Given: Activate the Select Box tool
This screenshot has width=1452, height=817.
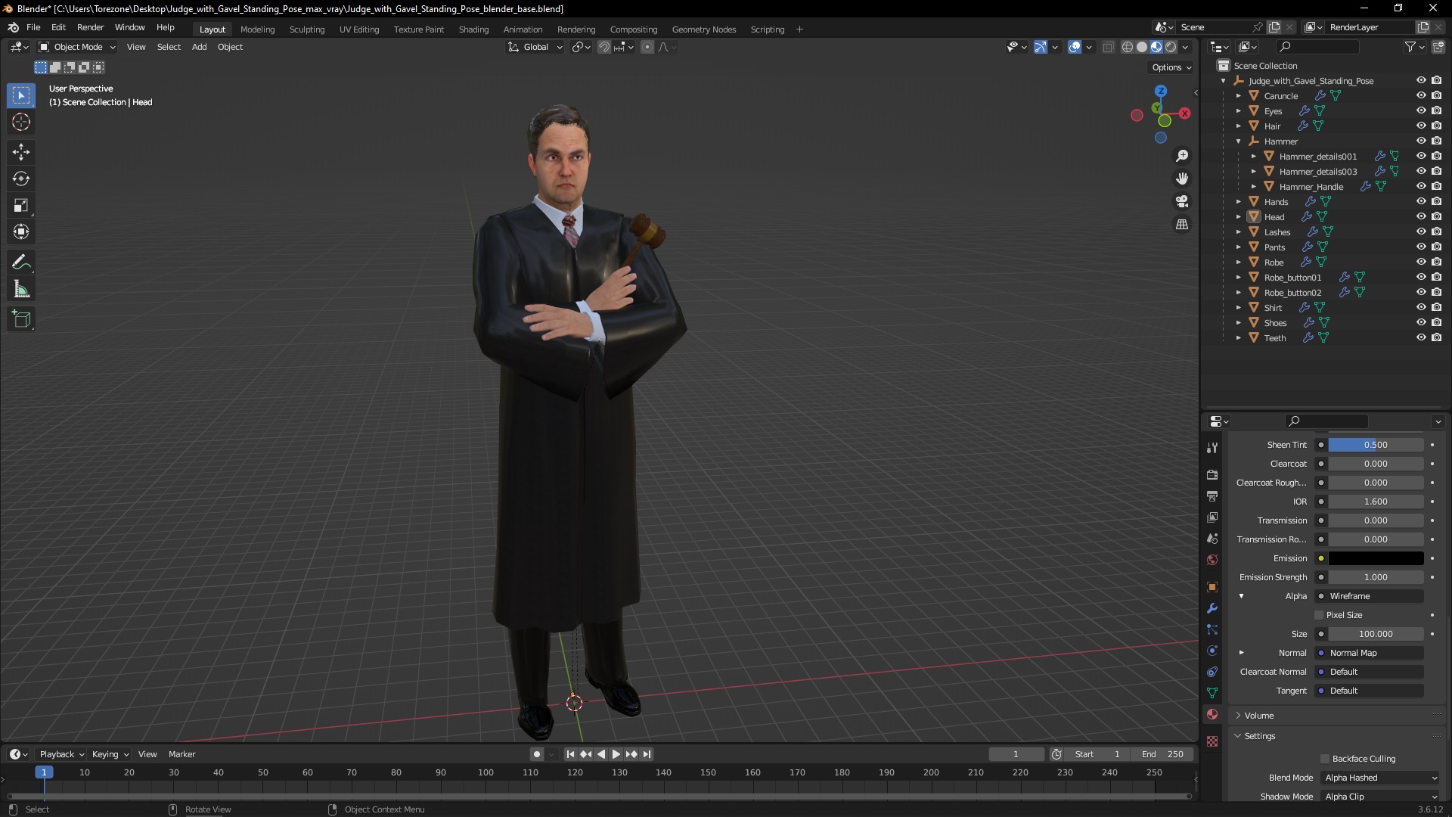Looking at the screenshot, I should click(x=21, y=95).
